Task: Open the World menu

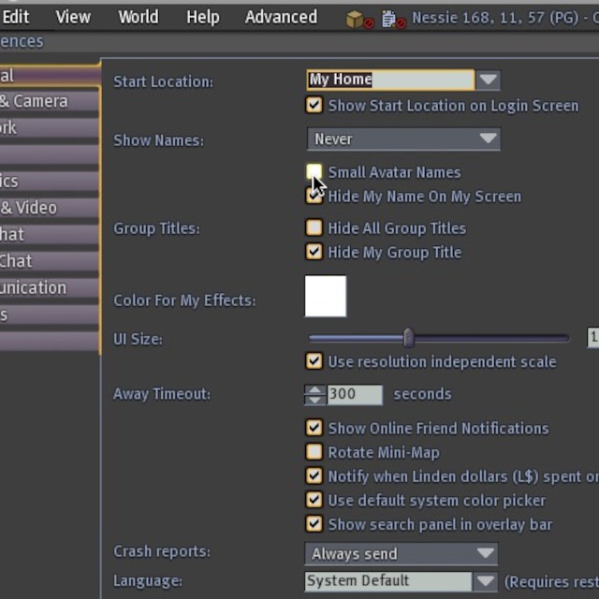Action: 139,17
